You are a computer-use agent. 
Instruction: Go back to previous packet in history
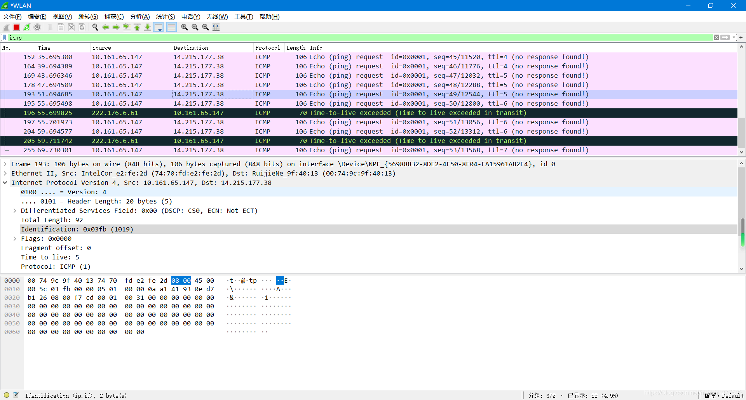pyautogui.click(x=105, y=27)
